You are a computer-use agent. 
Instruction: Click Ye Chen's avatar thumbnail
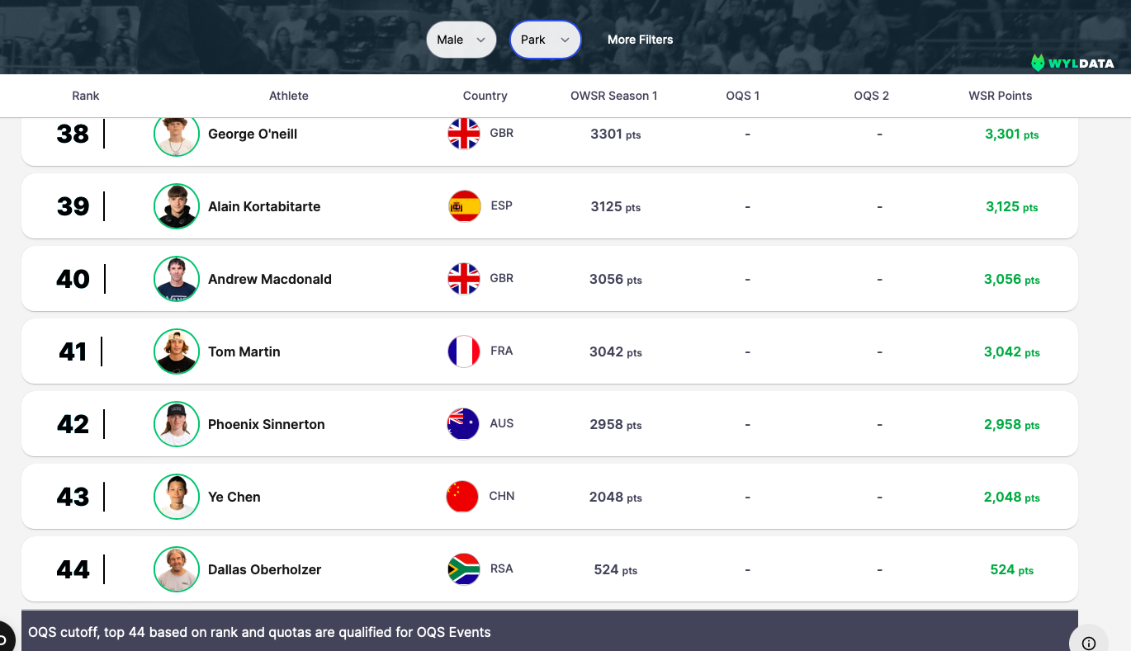coord(177,497)
